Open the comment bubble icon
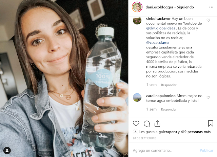The height and width of the screenshot is (157, 217). pyautogui.click(x=147, y=124)
